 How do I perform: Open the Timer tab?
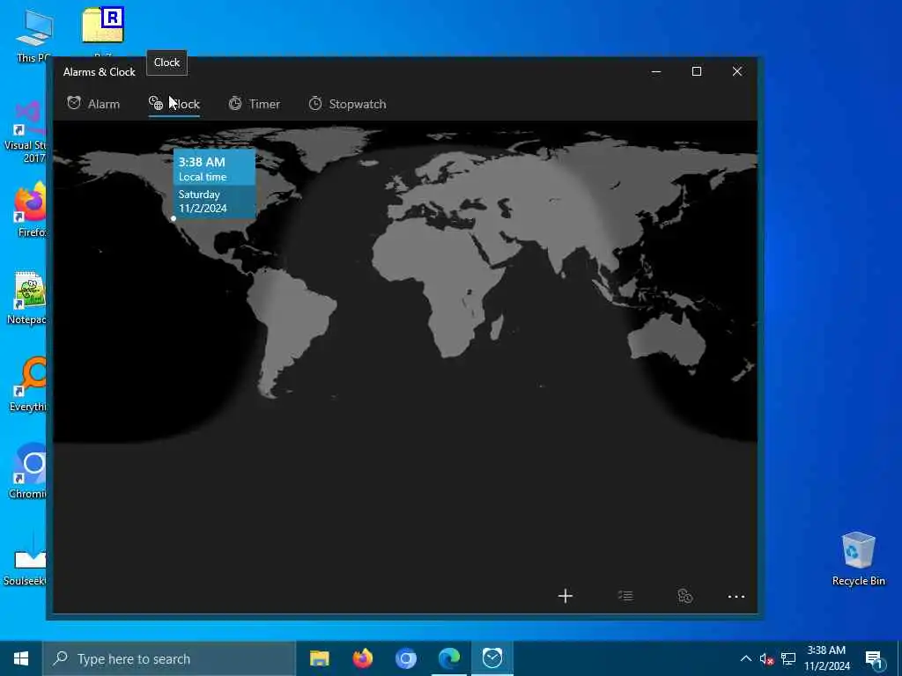pos(255,104)
